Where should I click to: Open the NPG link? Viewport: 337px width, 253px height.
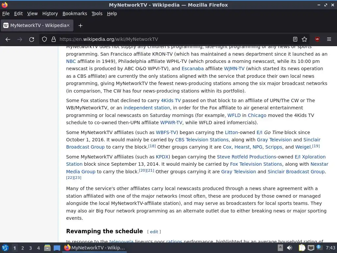(257, 147)
